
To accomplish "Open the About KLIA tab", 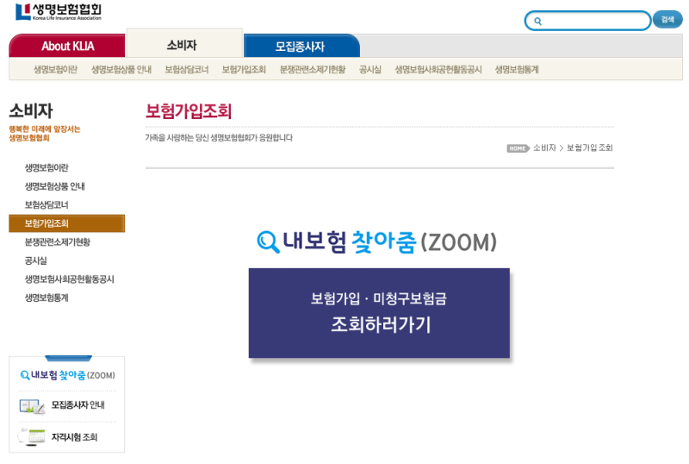I will [x=67, y=46].
